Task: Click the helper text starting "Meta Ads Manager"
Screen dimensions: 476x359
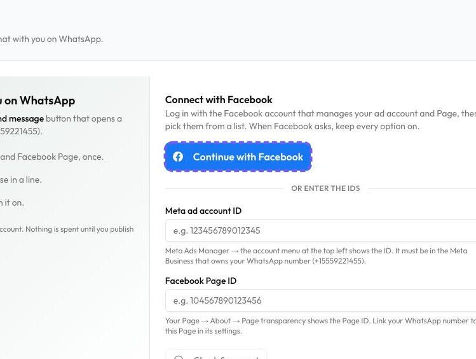Action: (316, 256)
